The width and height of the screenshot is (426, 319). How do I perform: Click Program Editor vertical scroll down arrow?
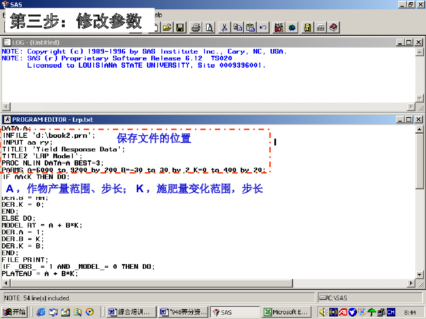(x=420, y=274)
